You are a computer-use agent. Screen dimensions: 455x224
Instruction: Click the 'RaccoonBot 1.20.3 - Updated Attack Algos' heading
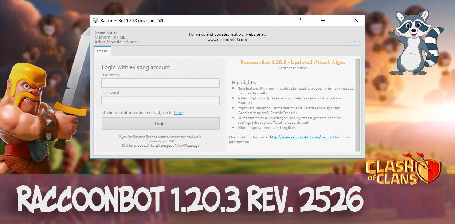(293, 62)
